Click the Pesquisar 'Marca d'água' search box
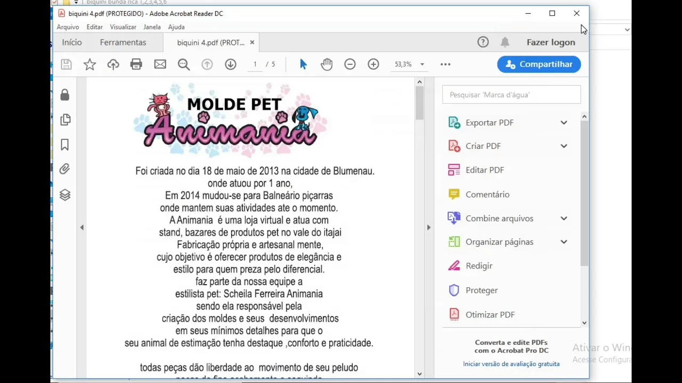 pos(511,95)
